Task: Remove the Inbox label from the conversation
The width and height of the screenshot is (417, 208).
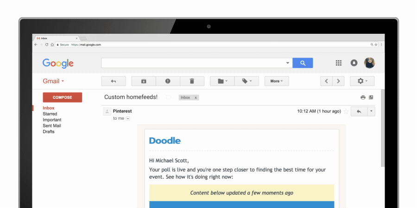Action: pos(196,98)
